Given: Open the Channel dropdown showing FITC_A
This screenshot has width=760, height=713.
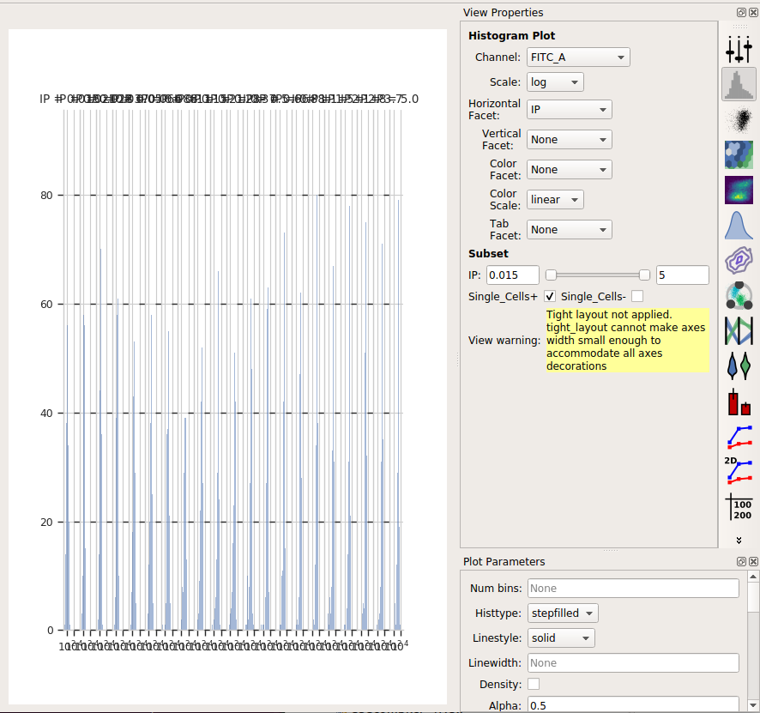Looking at the screenshot, I should point(578,57).
